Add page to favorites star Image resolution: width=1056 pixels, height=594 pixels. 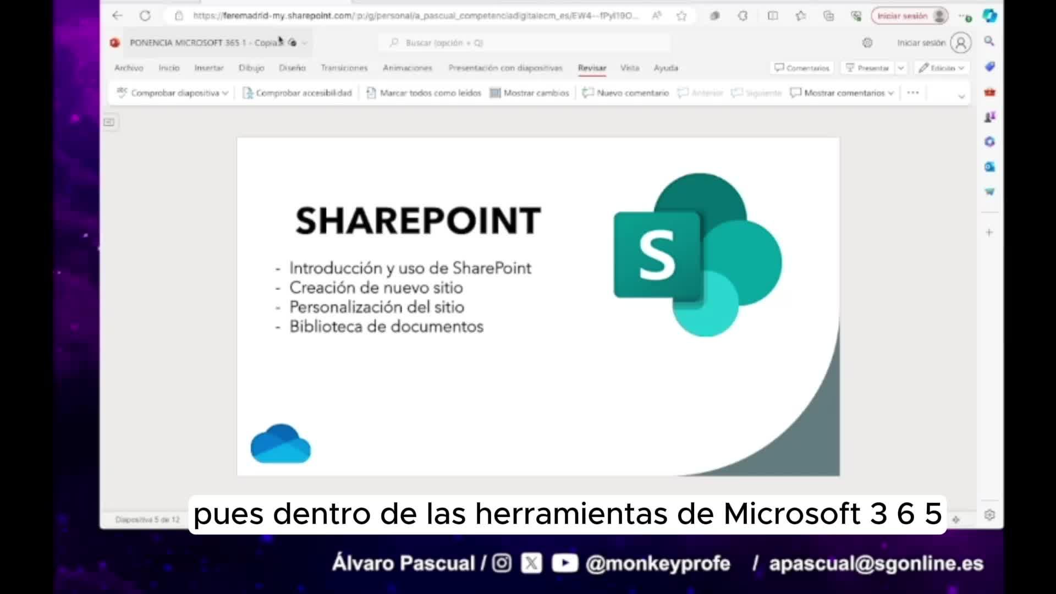[681, 16]
